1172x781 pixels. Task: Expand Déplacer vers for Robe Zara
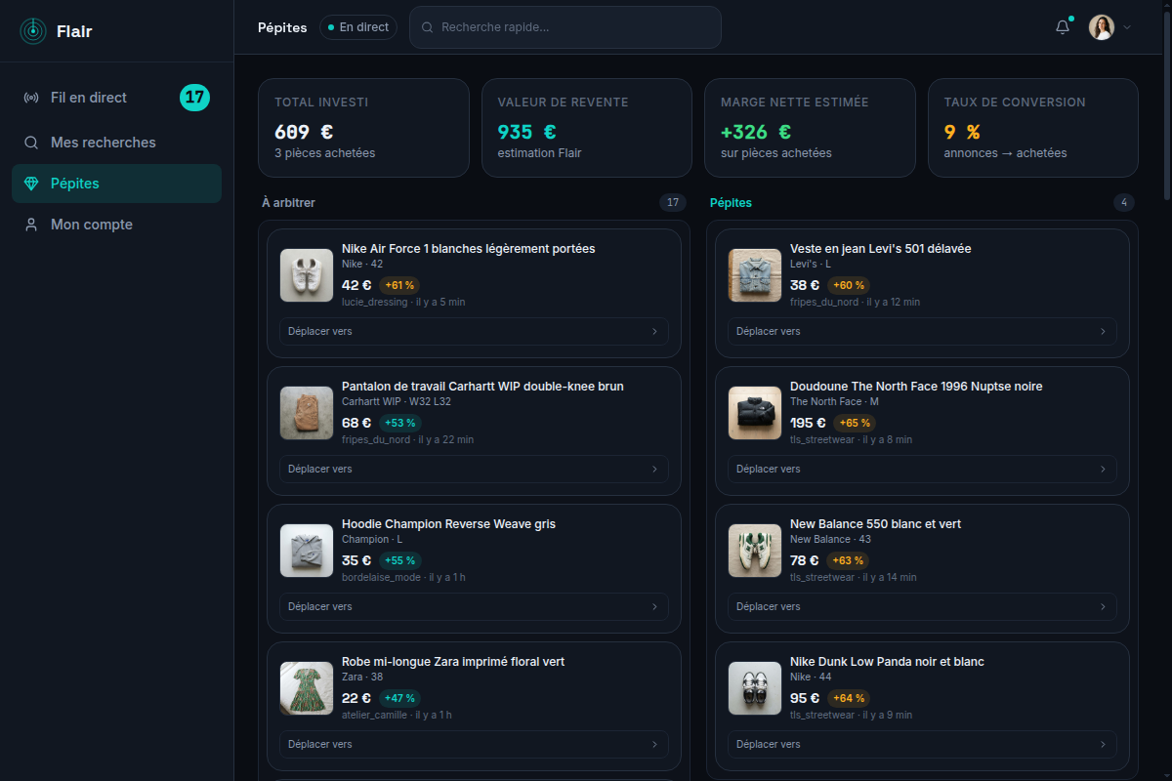coord(474,744)
